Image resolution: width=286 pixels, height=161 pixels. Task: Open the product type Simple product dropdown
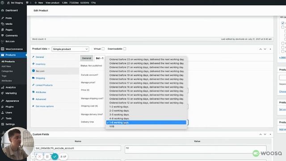(70, 49)
